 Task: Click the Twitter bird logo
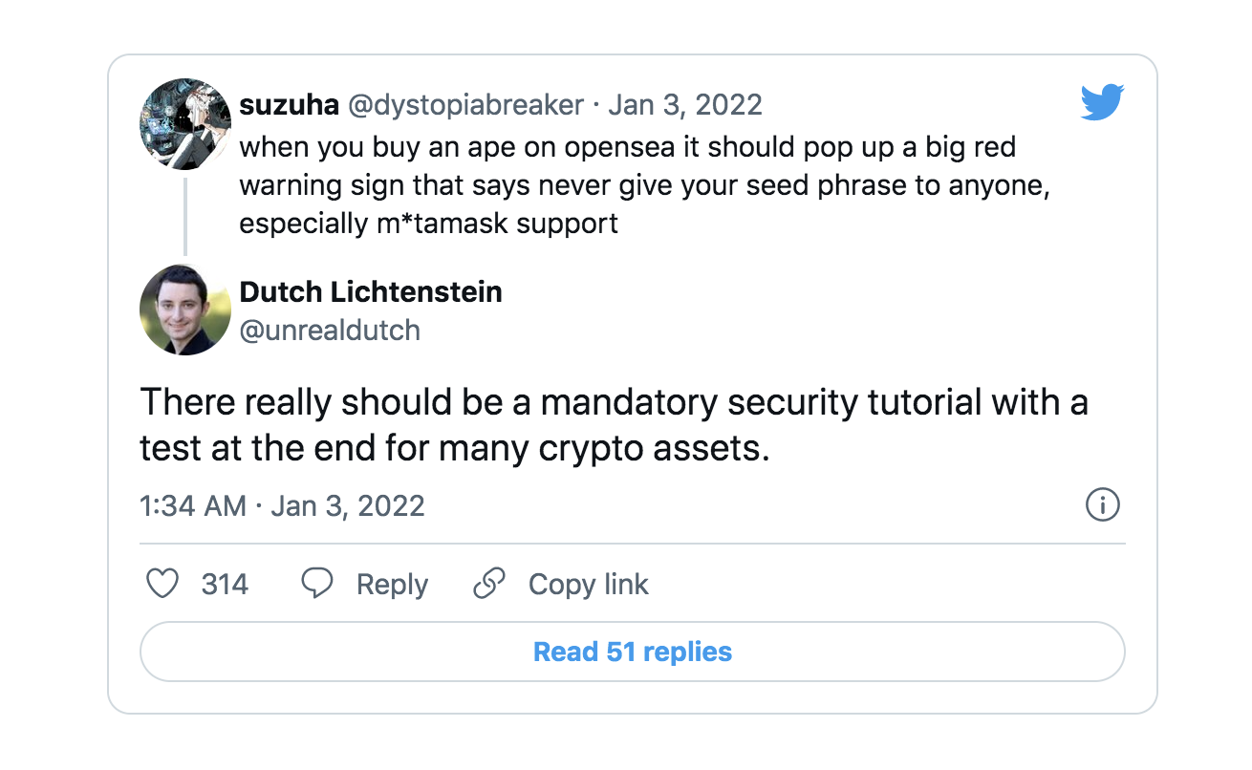pos(1102,102)
